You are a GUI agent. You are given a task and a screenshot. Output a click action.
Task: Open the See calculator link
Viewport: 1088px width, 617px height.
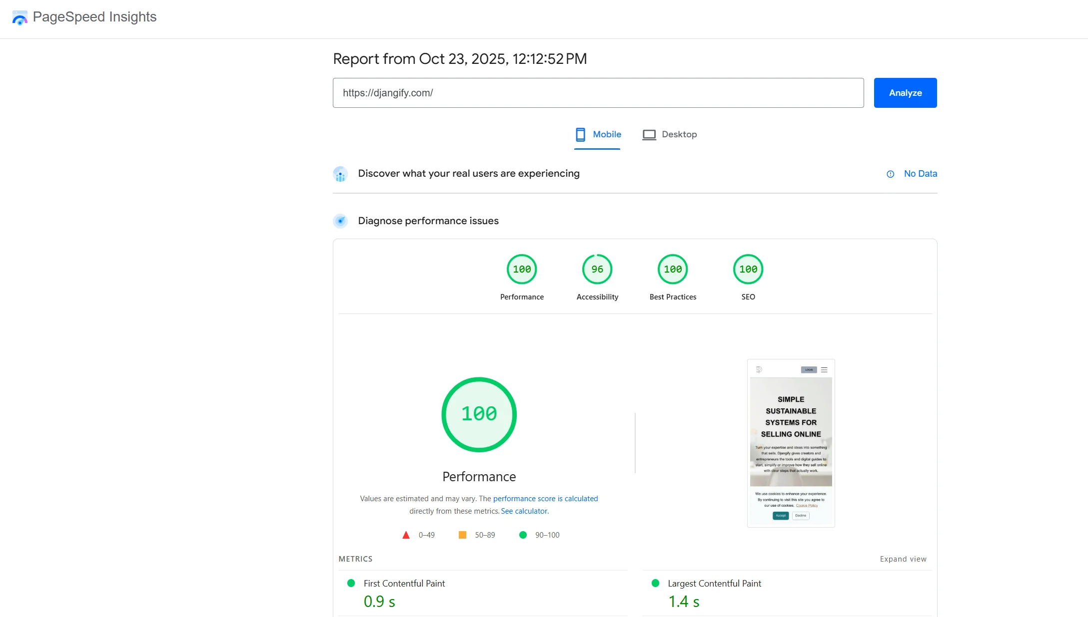pos(524,511)
